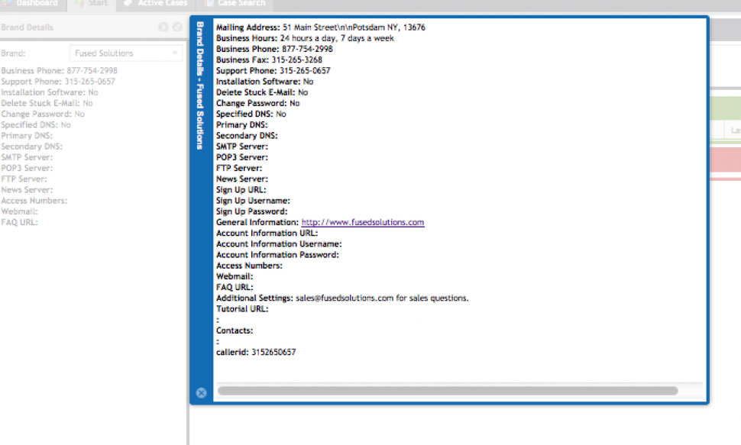Click the 'Mailing Address' line in popup
The image size is (741, 445).
(x=320, y=27)
